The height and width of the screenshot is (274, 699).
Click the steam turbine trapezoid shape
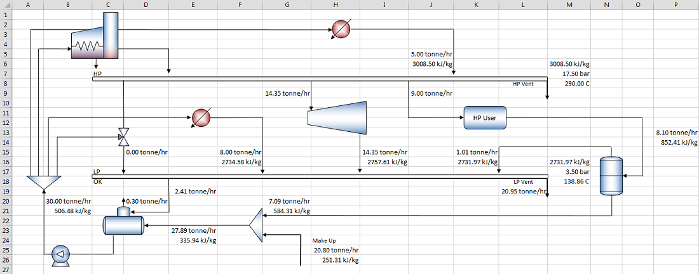(337, 119)
